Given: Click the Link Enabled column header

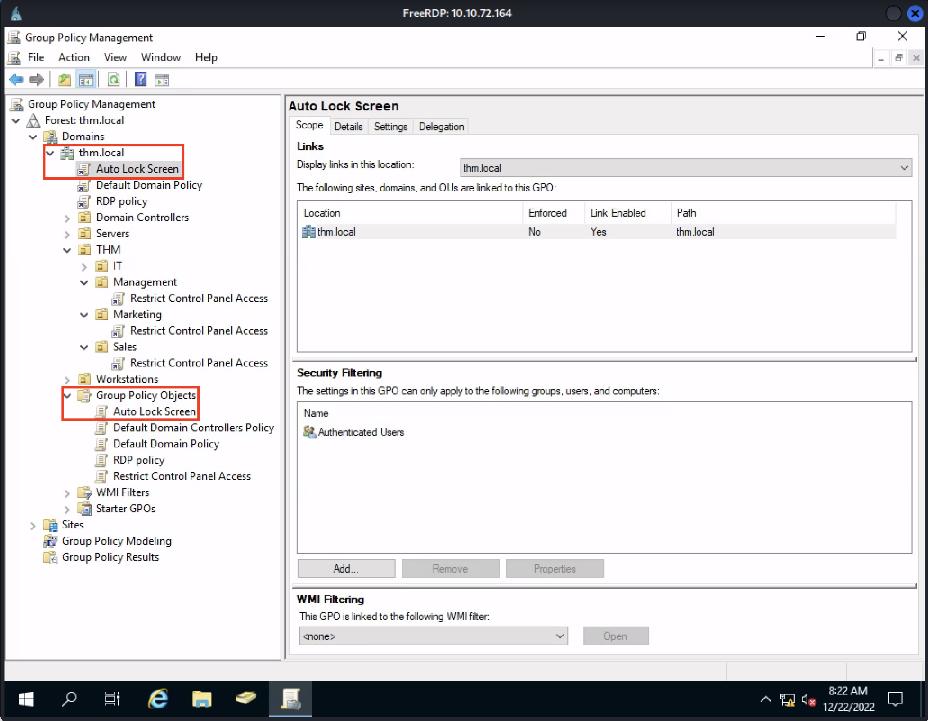Looking at the screenshot, I should [628, 213].
